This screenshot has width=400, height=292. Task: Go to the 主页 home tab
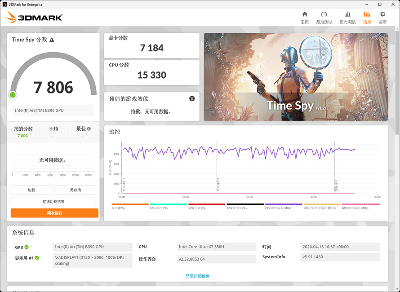pyautogui.click(x=305, y=18)
